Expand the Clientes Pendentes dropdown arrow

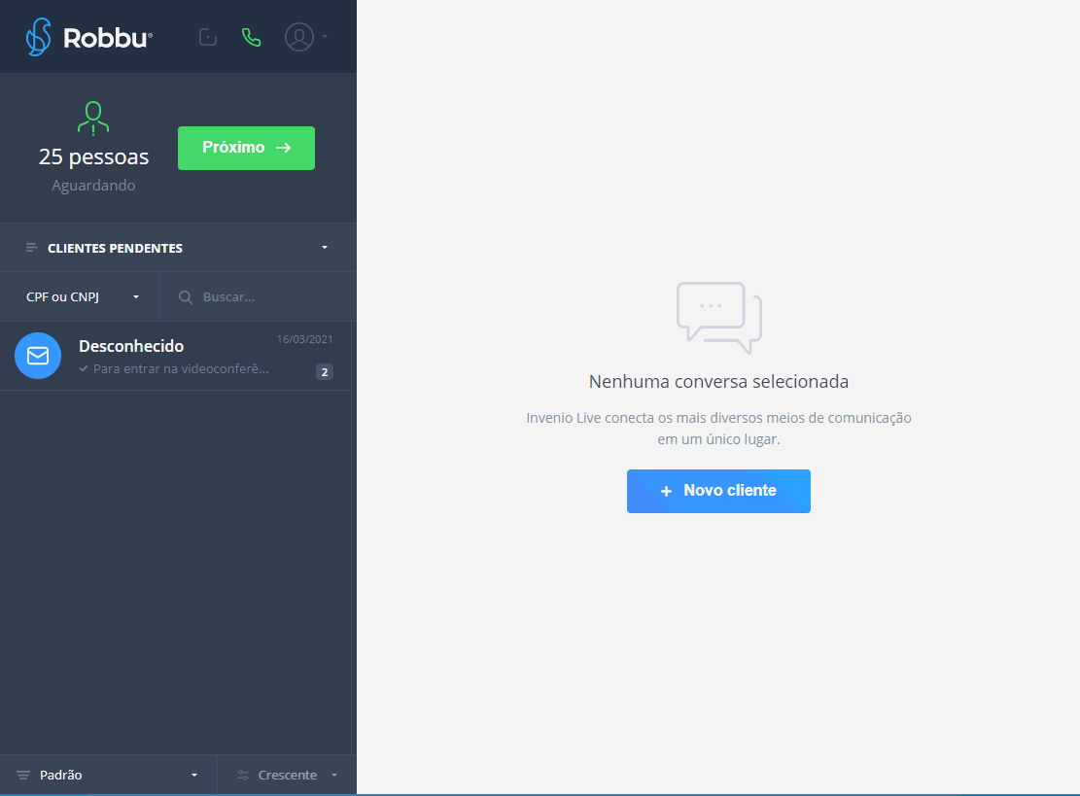[325, 248]
